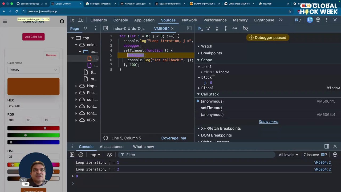Open the navigator three-dot menu
This screenshot has height=192, width=341.
pyautogui.click(x=96, y=28)
